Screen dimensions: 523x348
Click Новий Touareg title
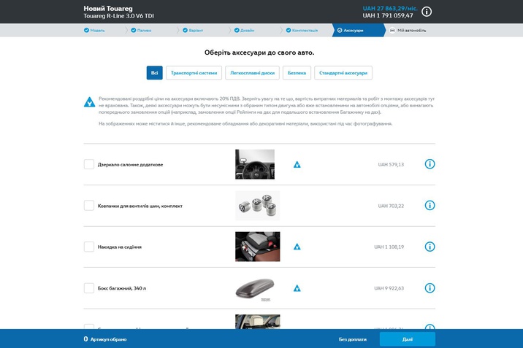[108, 8]
